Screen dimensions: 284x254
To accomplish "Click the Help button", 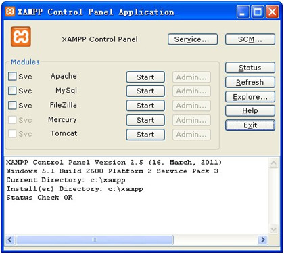I will pyautogui.click(x=250, y=111).
